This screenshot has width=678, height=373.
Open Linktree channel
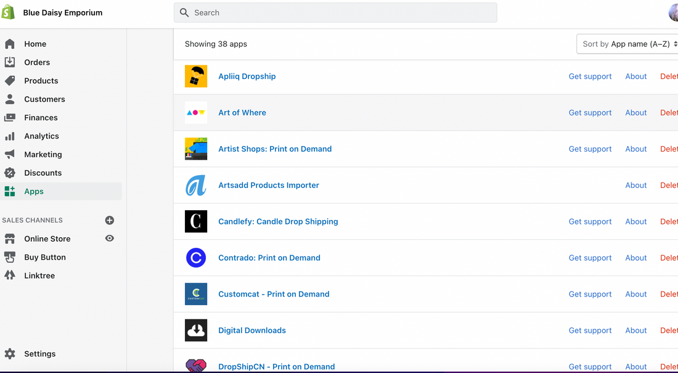(39, 275)
